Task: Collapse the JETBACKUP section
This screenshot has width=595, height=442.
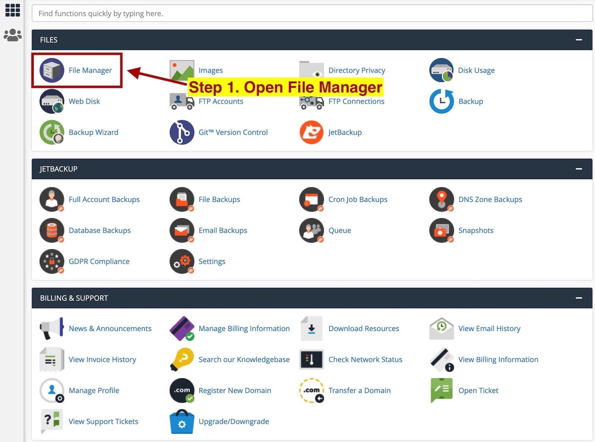Action: coord(579,169)
